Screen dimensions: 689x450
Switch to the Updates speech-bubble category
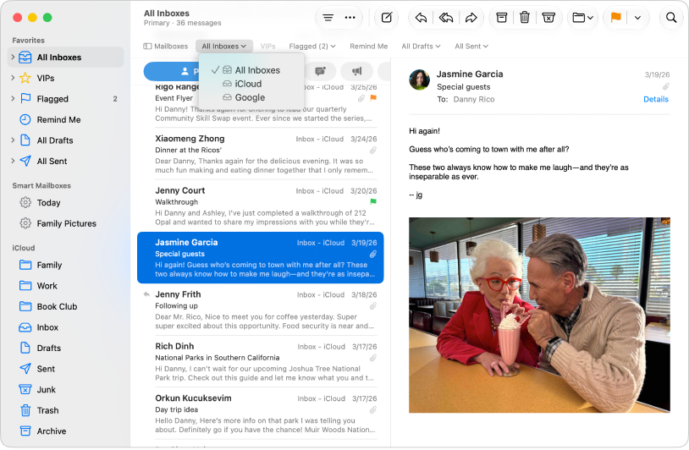tap(320, 71)
